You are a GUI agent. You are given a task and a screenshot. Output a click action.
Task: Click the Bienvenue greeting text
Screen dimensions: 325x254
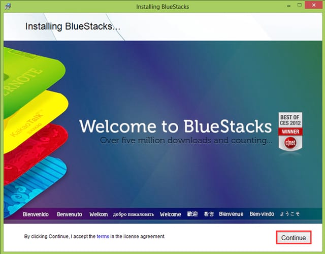[x=231, y=214]
